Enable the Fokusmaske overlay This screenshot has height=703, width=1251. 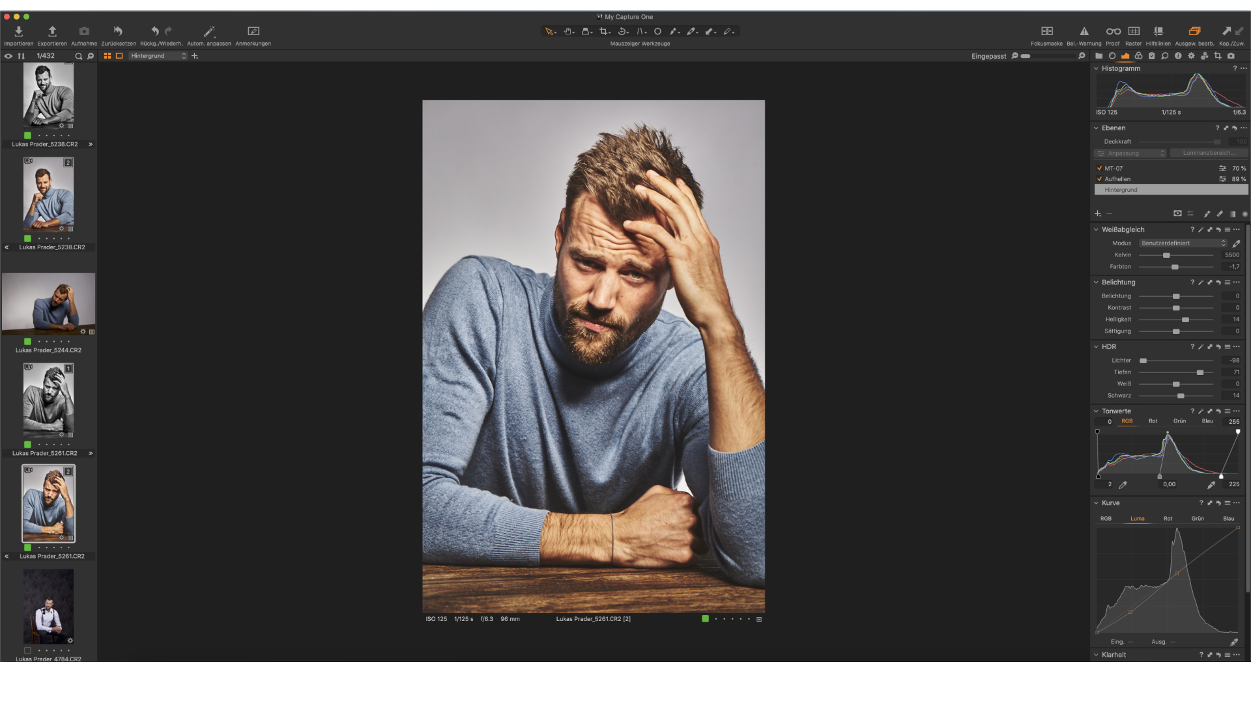point(1047,31)
